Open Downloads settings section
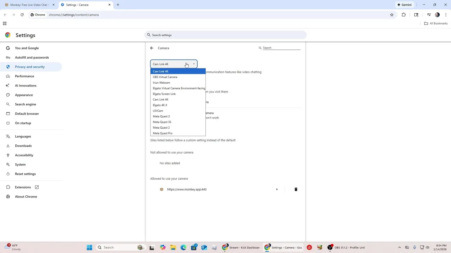 [31, 145]
